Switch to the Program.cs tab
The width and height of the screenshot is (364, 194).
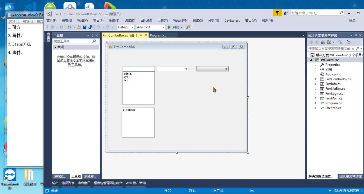pos(158,36)
